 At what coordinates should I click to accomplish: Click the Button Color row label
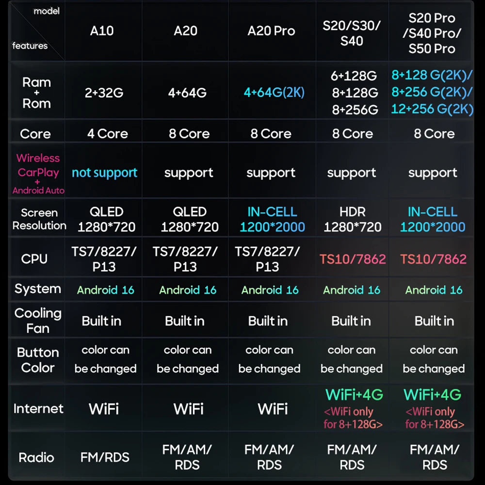(x=38, y=360)
